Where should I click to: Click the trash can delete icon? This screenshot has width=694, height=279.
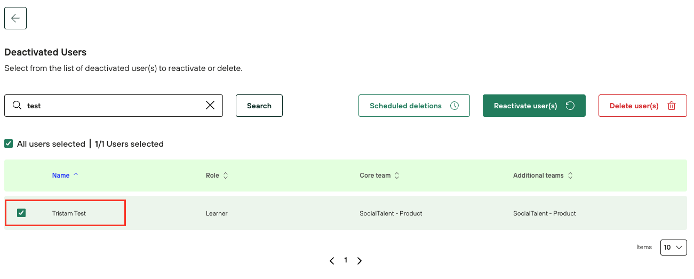(x=672, y=106)
